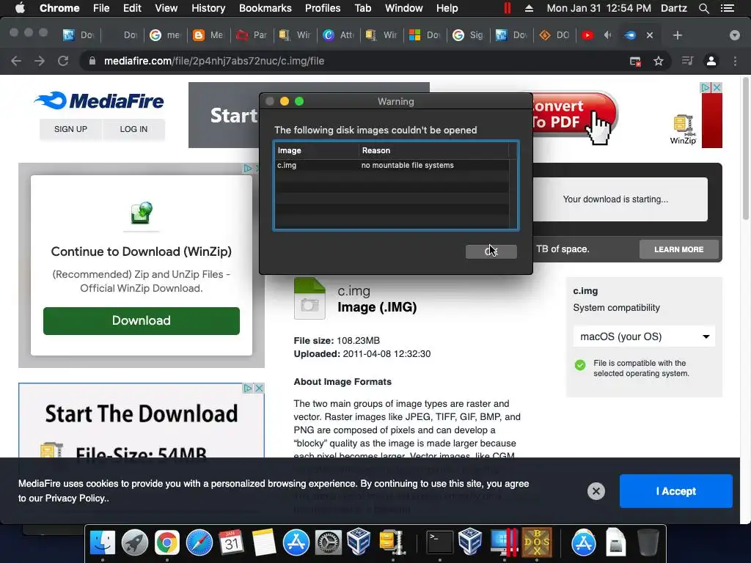Mute the tab with the speaker icon

point(608,35)
